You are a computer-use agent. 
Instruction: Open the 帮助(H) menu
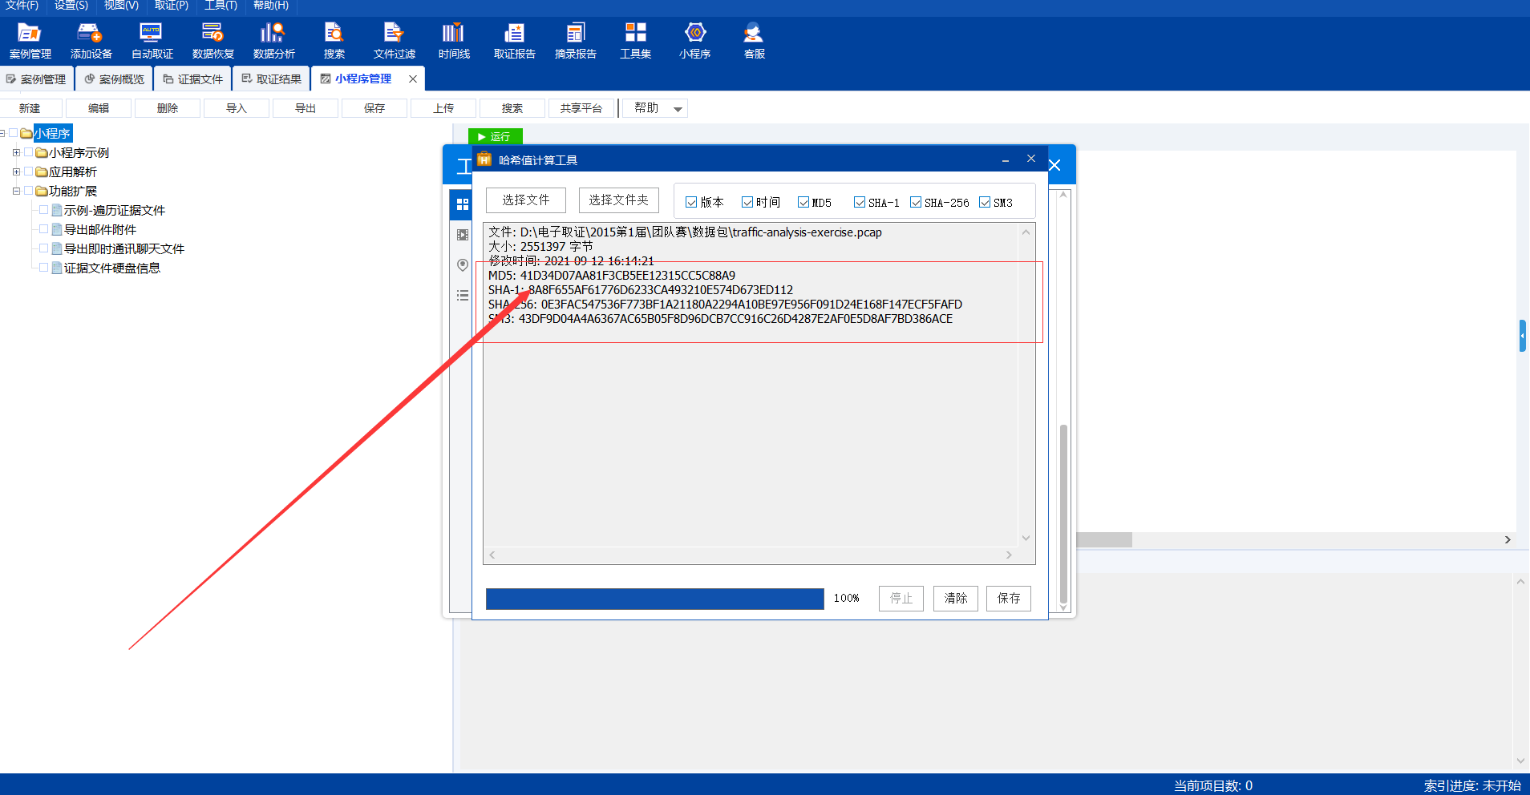coord(271,6)
